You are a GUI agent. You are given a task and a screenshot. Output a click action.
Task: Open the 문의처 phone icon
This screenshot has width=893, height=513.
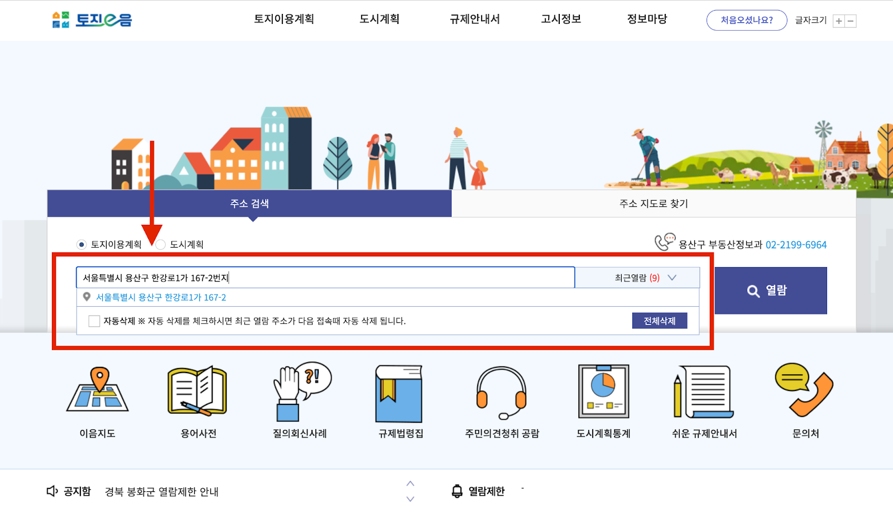pos(804,390)
